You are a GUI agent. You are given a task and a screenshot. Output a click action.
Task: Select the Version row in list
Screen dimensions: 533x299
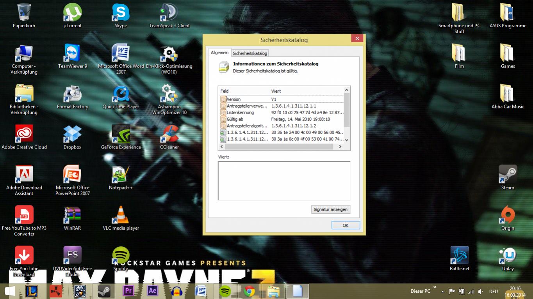pos(282,99)
